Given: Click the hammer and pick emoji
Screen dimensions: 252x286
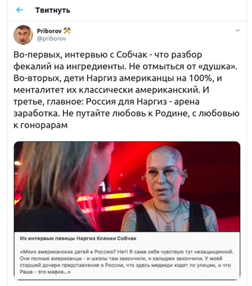Looking at the screenshot, I should click(x=67, y=30).
